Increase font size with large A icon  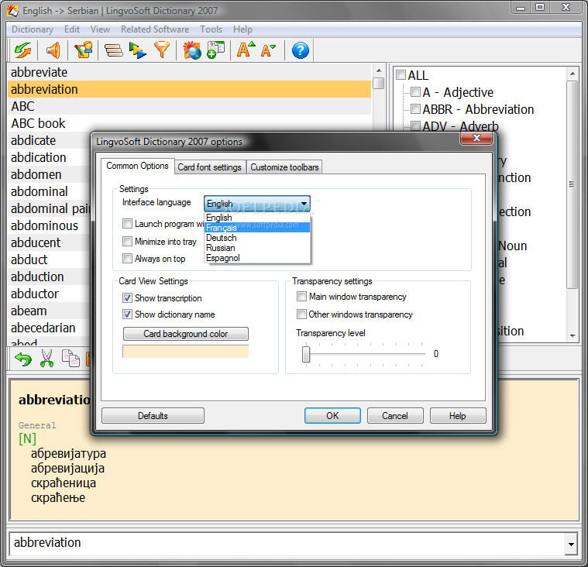click(246, 50)
